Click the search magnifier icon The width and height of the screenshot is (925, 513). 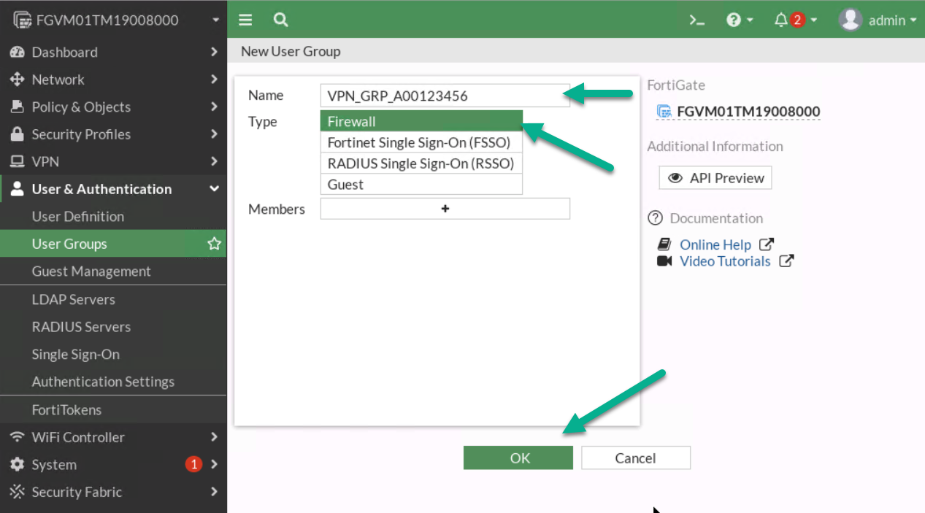[281, 20]
